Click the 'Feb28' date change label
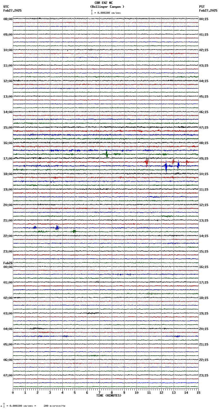219x409 pixels. [8, 263]
